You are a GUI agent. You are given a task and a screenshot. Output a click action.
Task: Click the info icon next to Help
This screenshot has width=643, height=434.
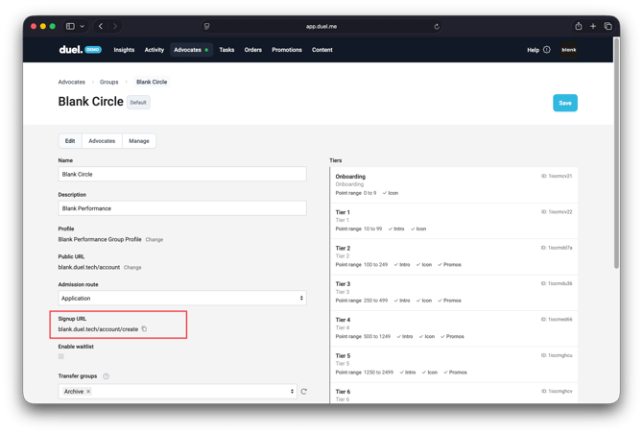[547, 50]
